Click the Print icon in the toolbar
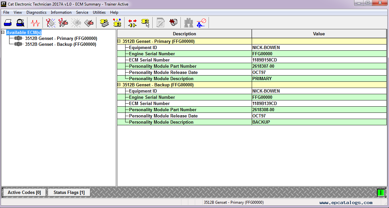The width and height of the screenshot is (389, 208). pyautogui.click(x=8, y=23)
